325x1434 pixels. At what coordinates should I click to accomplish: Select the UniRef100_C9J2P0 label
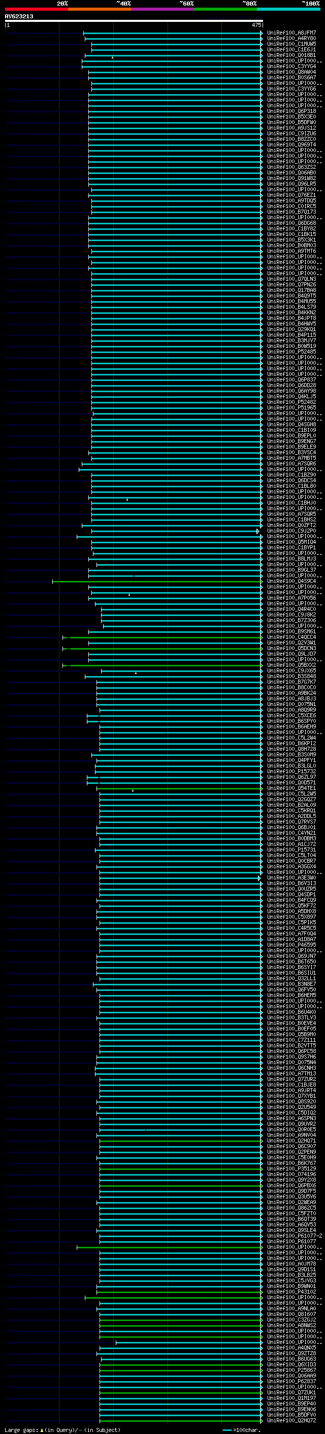tap(291, 531)
